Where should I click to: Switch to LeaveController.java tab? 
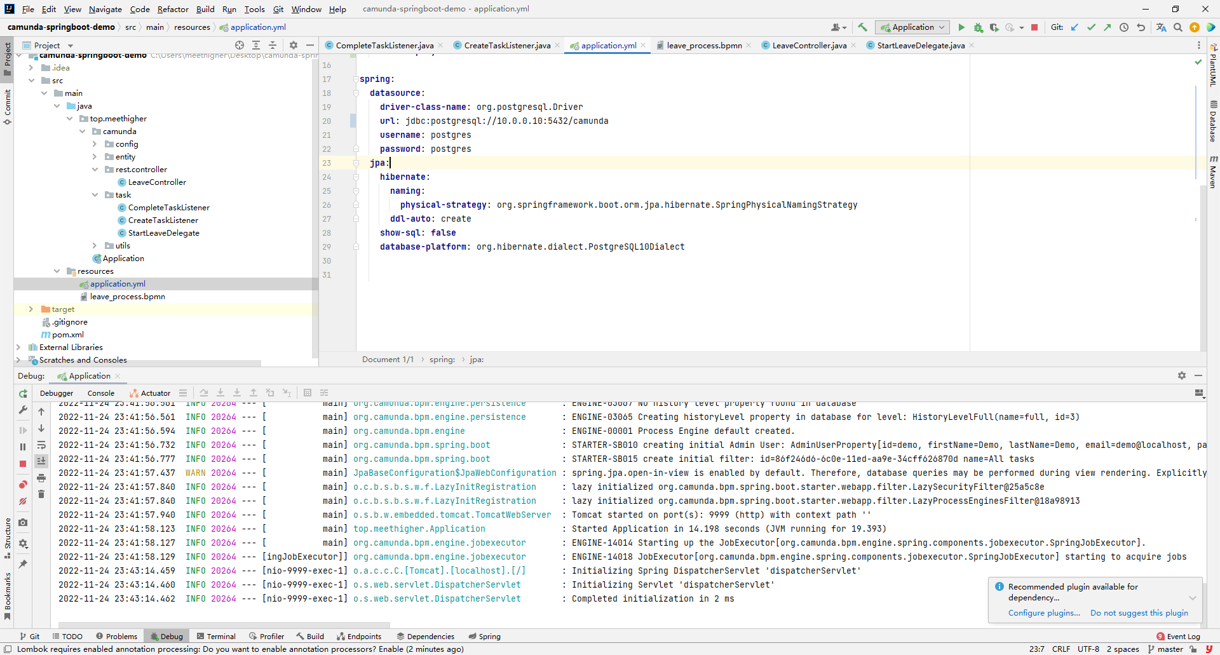[809, 45]
